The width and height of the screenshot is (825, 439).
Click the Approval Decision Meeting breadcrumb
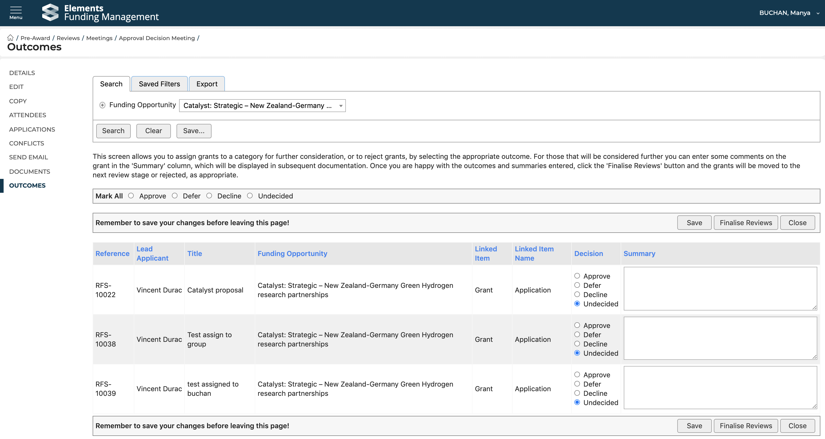pos(157,38)
